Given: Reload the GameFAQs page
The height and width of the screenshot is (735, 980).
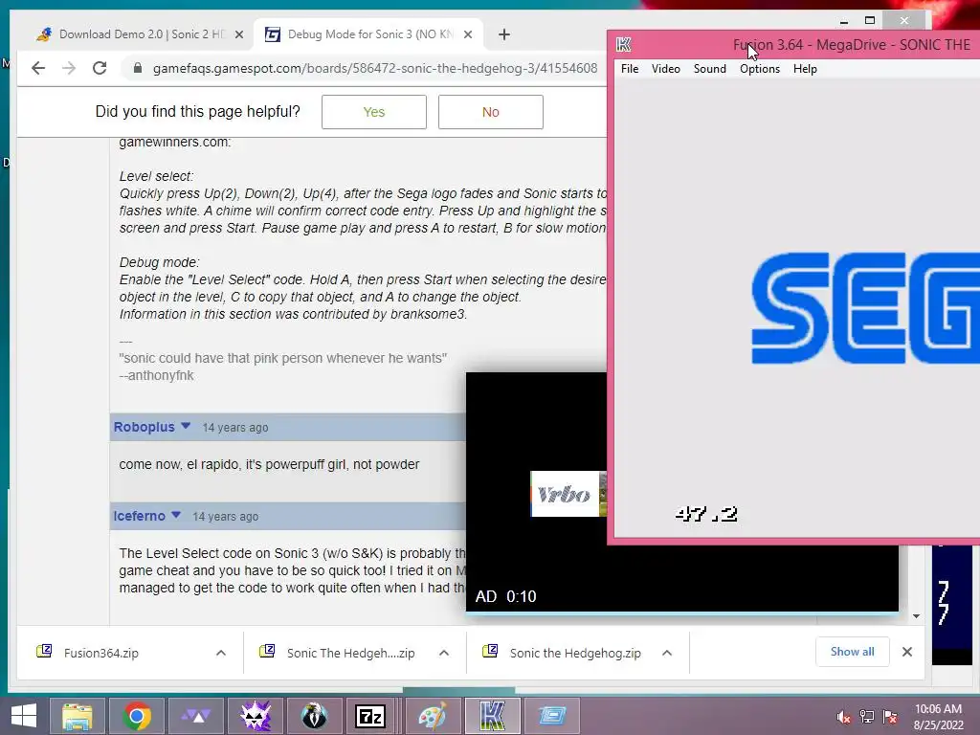Looking at the screenshot, I should 100,68.
